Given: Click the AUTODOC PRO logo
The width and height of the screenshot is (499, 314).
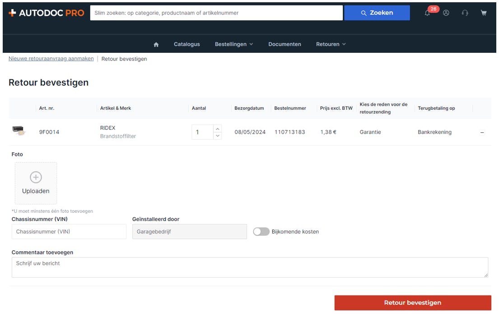Looking at the screenshot, I should click(47, 13).
